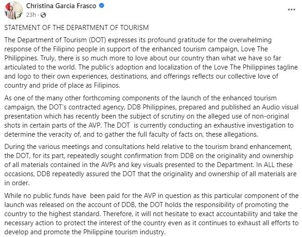The image size is (302, 237).
Task: Open the post options three-dot menu
Action: pyautogui.click(x=291, y=9)
